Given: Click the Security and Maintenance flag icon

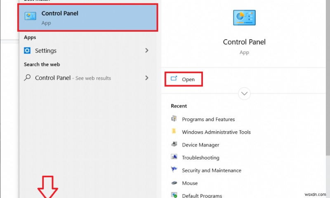Looking at the screenshot, I should (x=174, y=170).
